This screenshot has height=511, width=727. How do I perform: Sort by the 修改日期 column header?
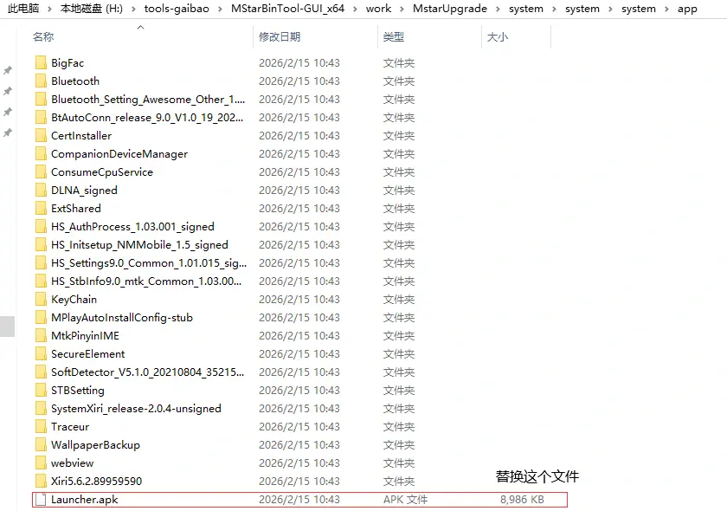pos(280,37)
